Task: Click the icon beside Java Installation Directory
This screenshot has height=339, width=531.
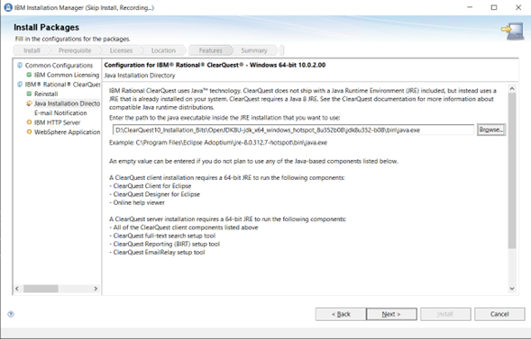Action: 29,103
